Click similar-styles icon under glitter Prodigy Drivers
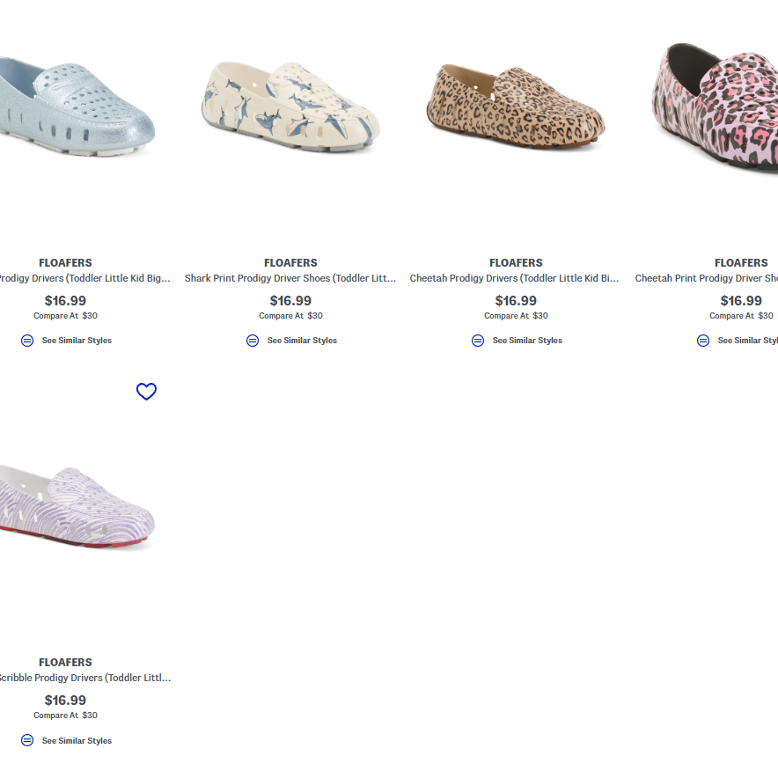Viewport: 778px width, 778px height. 27,341
